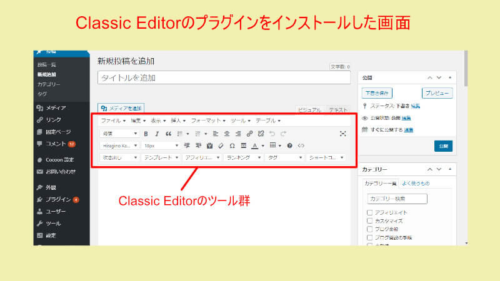The image size is (500, 281).
Task: Click the bulleted list icon
Action: pyautogui.click(x=180, y=134)
